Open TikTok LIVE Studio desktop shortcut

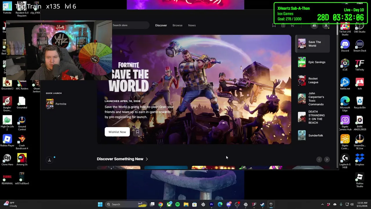(345, 29)
